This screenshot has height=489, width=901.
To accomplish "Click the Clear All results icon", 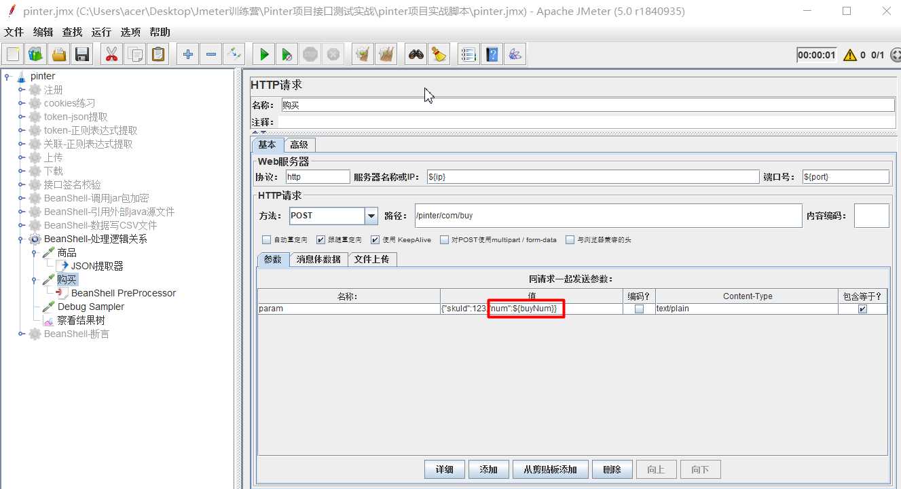I will [x=386, y=54].
